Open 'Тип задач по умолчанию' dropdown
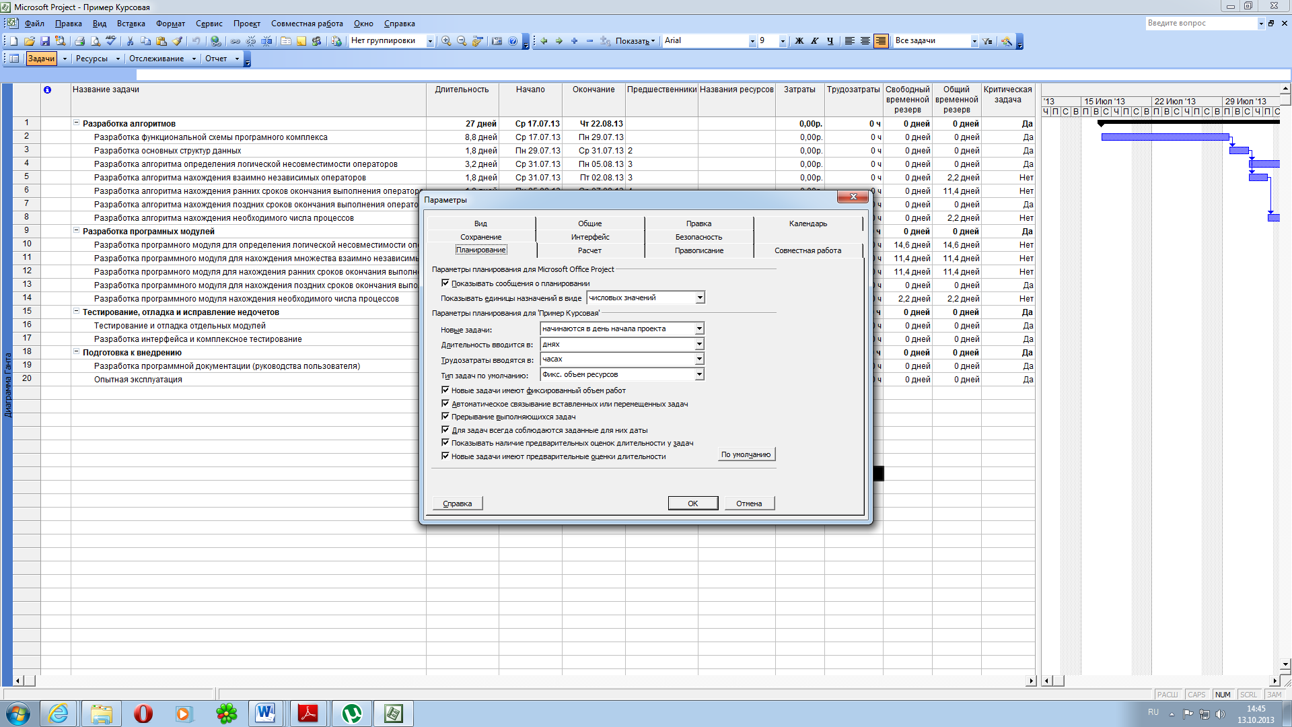Viewport: 1292px width, 727px height. (699, 374)
